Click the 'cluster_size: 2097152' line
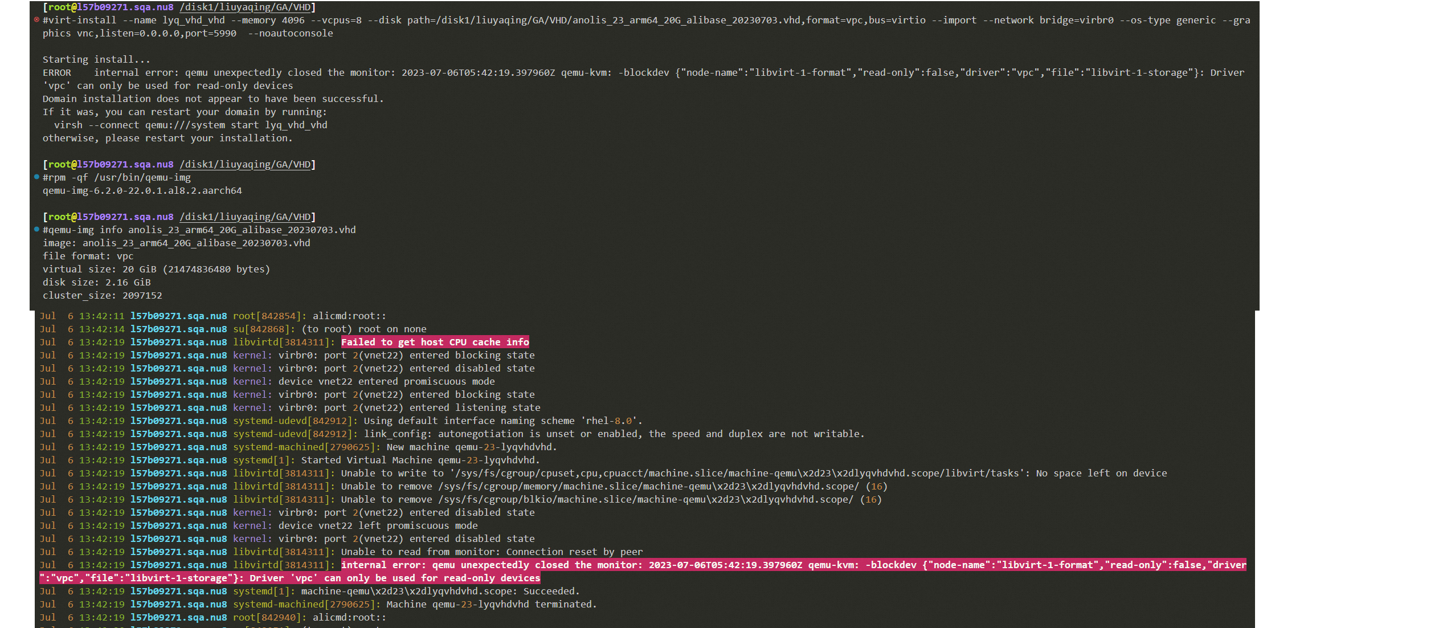This screenshot has width=1455, height=628. coord(102,295)
